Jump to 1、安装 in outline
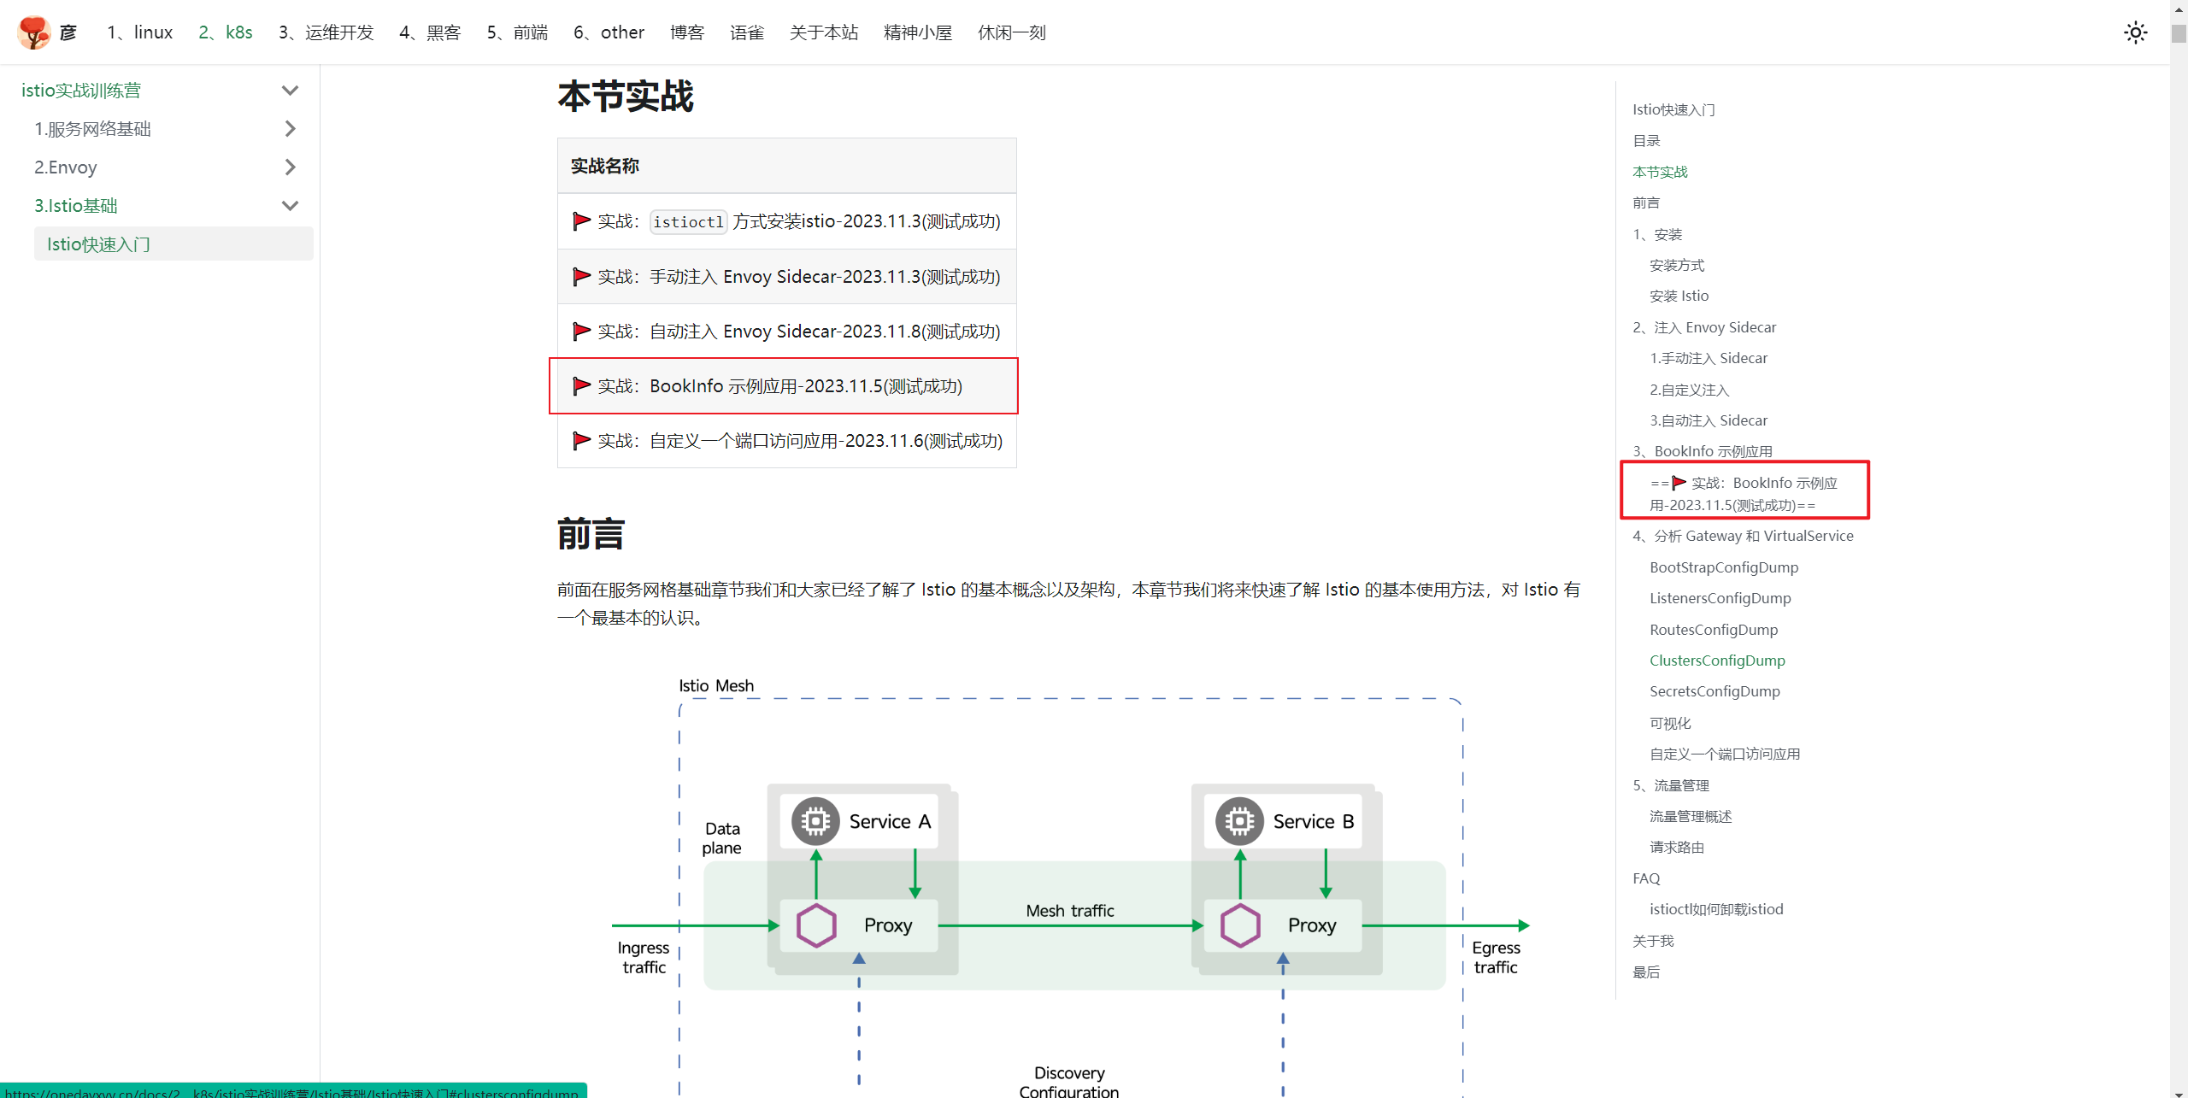Screen dimensions: 2188x1098 point(1657,234)
